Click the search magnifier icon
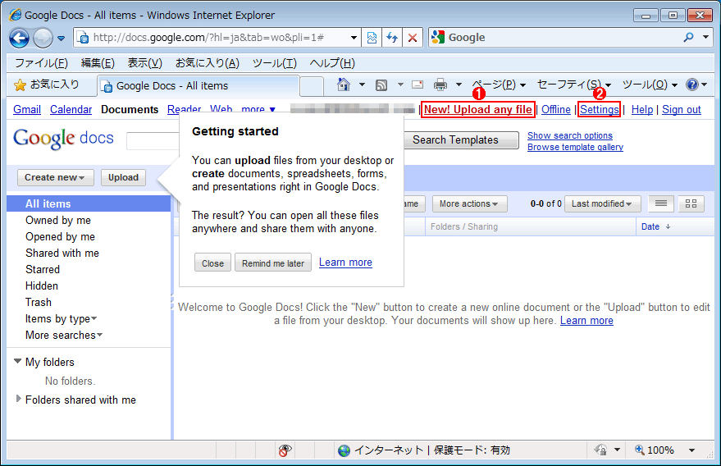Viewport: 721px width, 466px height. pyautogui.click(x=688, y=37)
